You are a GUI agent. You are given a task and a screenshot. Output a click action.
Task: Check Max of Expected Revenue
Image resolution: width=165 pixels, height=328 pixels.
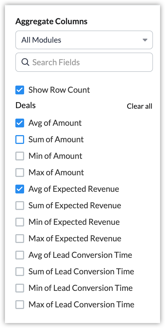[20, 239]
